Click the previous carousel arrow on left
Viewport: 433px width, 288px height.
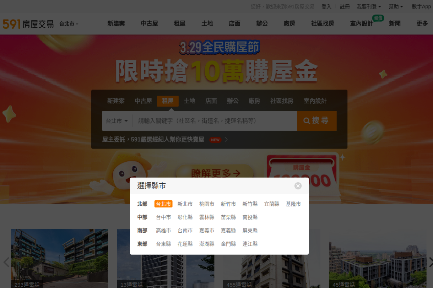[6, 262]
